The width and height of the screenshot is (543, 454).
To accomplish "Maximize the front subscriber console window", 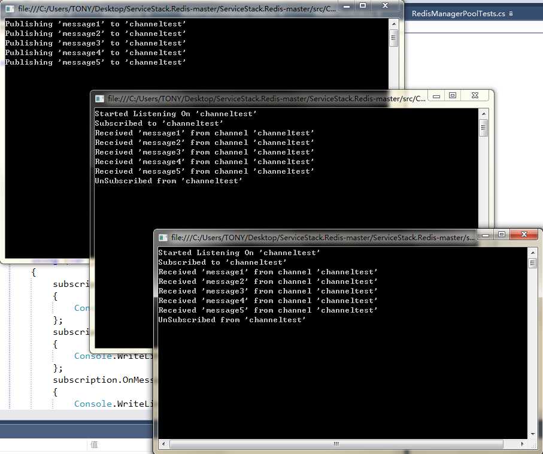I will point(502,234).
